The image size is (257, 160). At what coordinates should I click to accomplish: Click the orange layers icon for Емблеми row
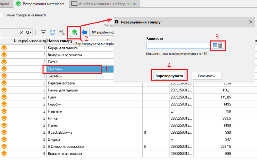(x=4, y=69)
